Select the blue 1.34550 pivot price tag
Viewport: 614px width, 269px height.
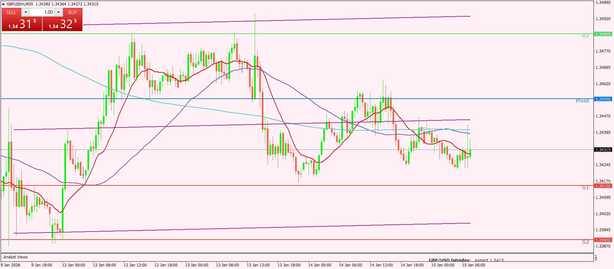click(x=603, y=99)
